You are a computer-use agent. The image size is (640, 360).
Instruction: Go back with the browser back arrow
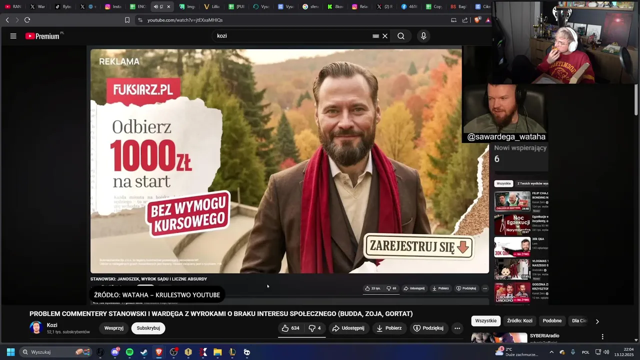[7, 20]
